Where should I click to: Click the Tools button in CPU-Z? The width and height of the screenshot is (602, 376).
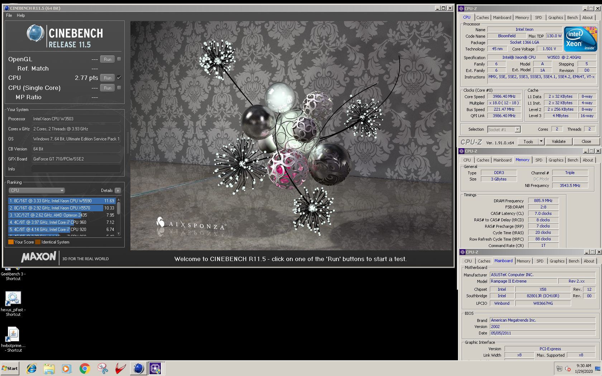point(528,141)
